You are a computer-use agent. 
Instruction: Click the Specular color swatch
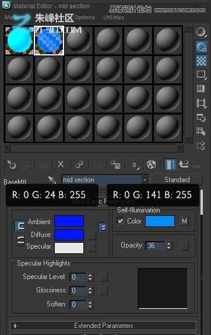click(x=69, y=248)
